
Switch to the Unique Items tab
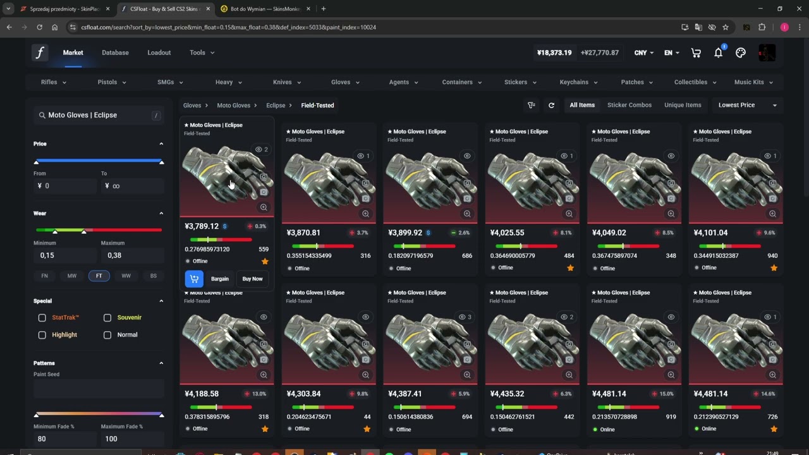tap(683, 106)
